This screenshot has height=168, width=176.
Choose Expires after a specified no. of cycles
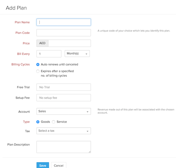tap(38, 71)
